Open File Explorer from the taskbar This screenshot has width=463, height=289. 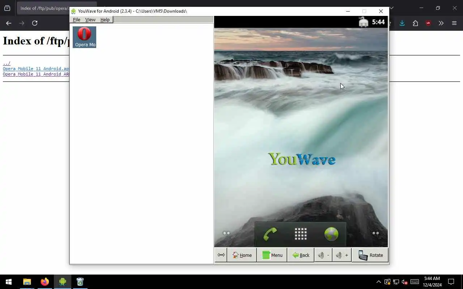(27, 282)
